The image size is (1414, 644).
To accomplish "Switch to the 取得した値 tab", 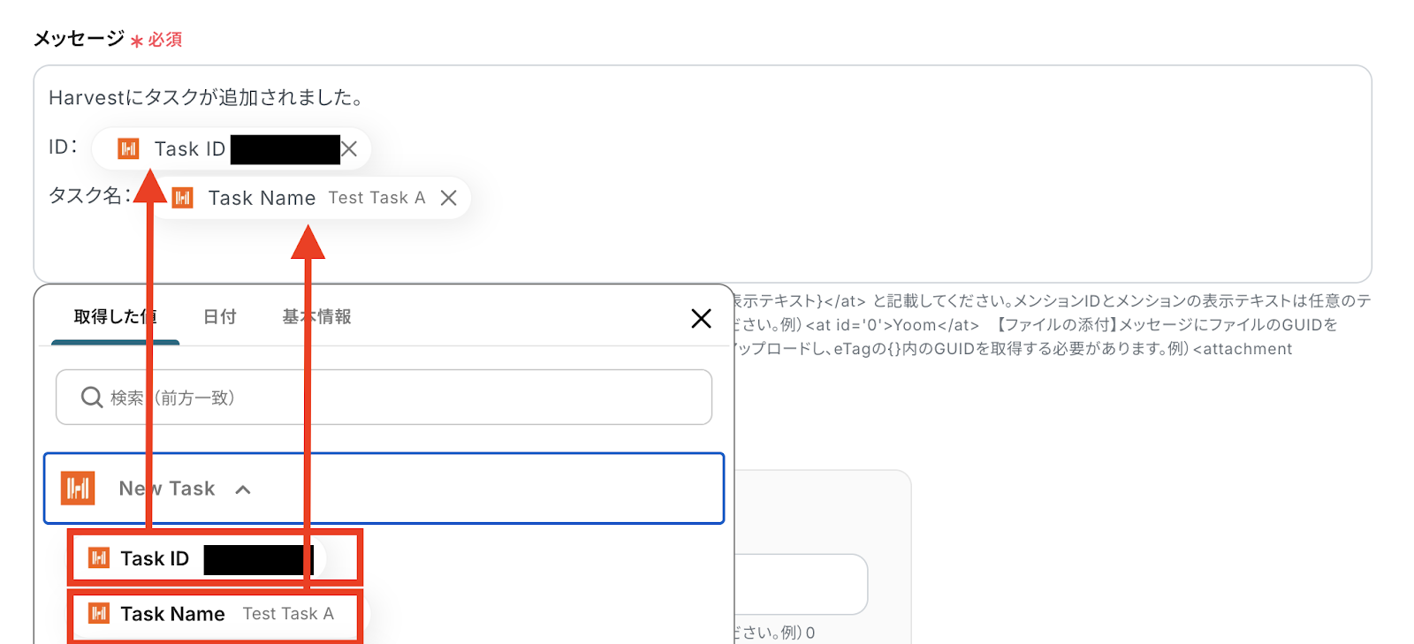I will click(115, 316).
